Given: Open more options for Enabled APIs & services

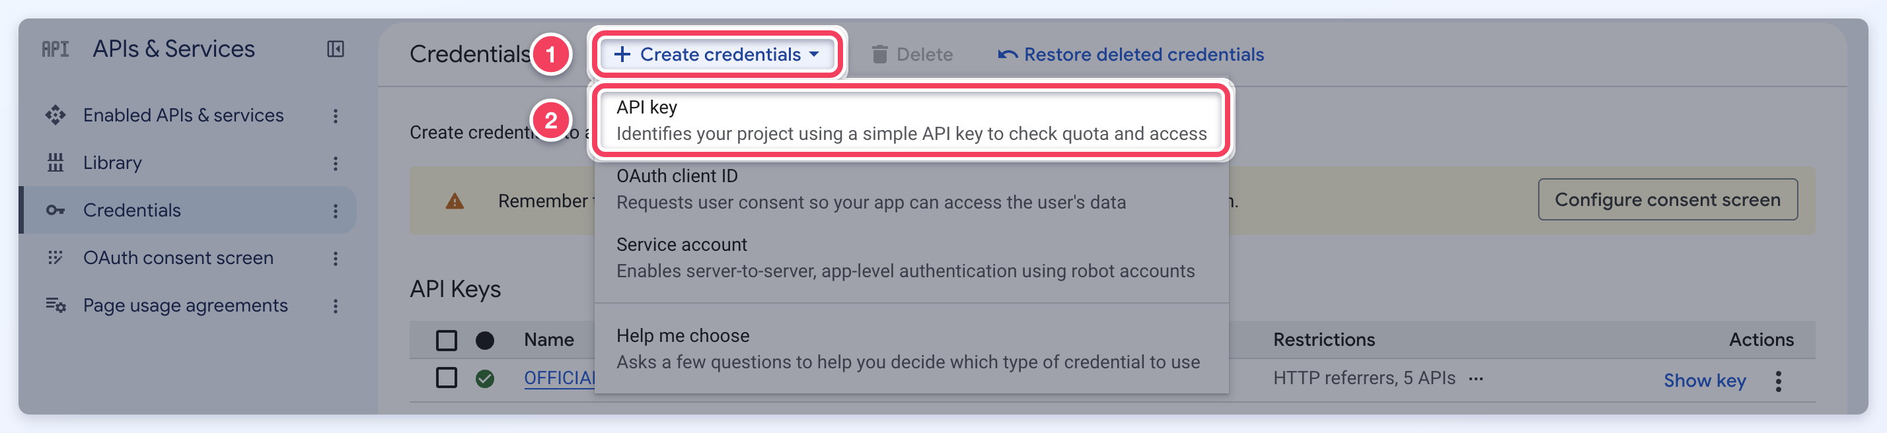Looking at the screenshot, I should point(336,116).
